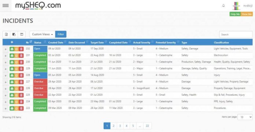This screenshot has width=255, height=132.
Task: Go to pagination page 5
Action: coord(133,126)
